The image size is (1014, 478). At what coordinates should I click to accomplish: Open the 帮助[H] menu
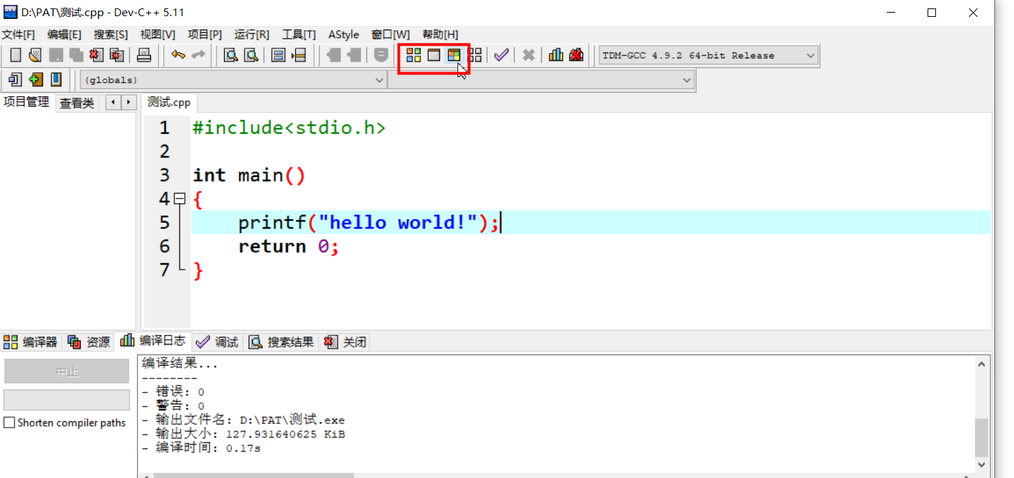click(x=440, y=34)
